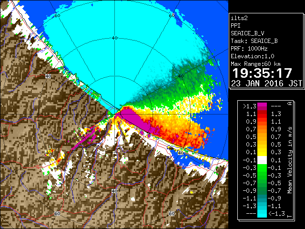Viewport: 305px width, 229px height.
Task: Select the date "23 JAN 2016 JST"
Action: tap(266, 83)
